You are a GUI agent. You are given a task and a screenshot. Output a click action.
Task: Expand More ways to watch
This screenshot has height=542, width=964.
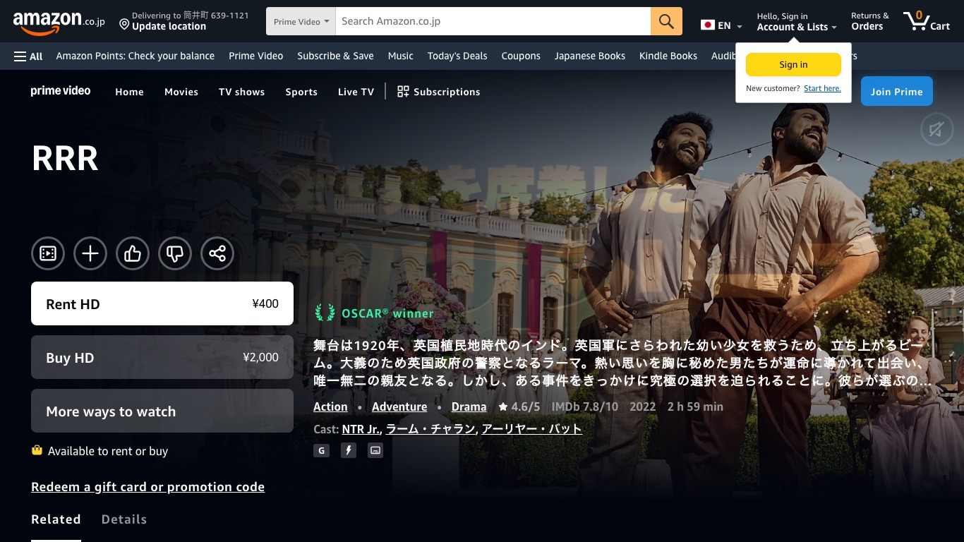pos(162,411)
